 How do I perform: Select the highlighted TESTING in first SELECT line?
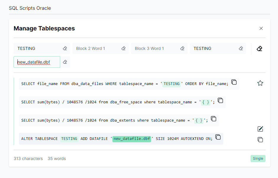172,84
